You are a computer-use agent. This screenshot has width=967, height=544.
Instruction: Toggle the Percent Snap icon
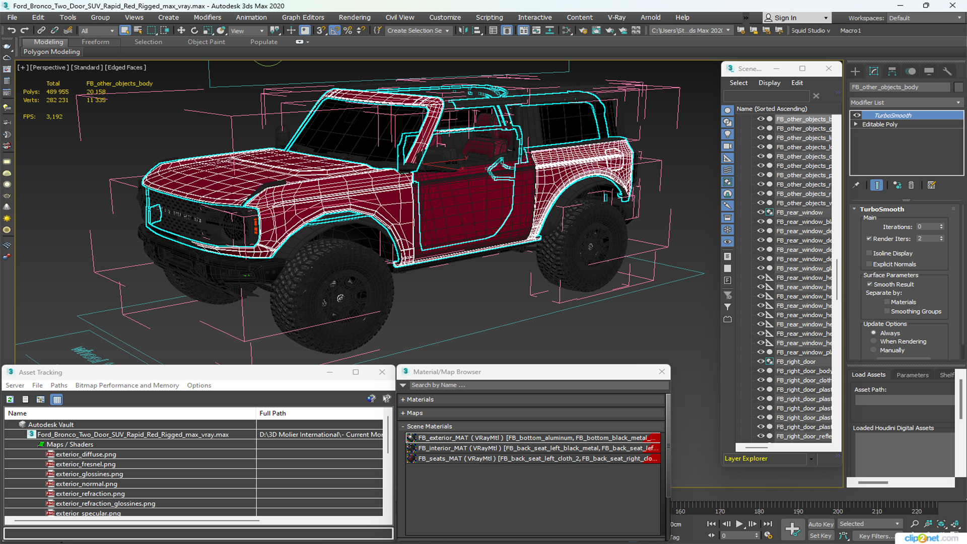348,31
